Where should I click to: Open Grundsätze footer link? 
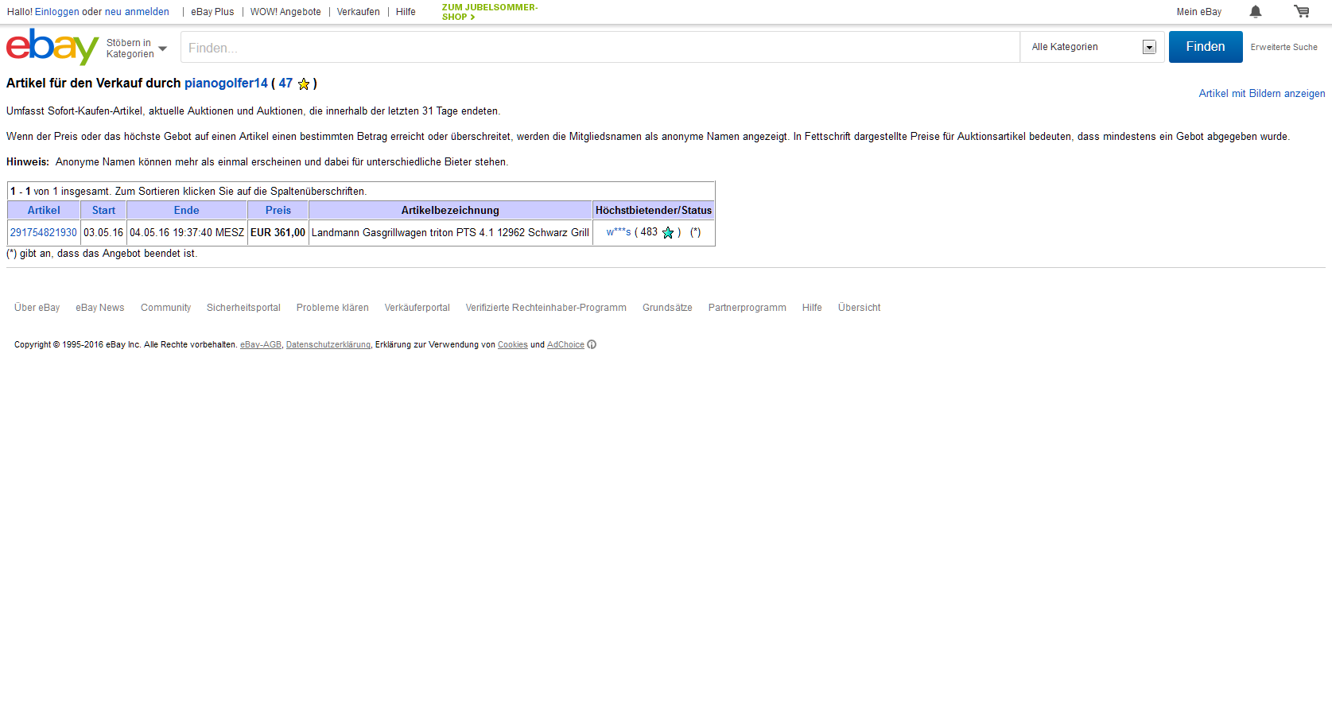[x=667, y=308]
